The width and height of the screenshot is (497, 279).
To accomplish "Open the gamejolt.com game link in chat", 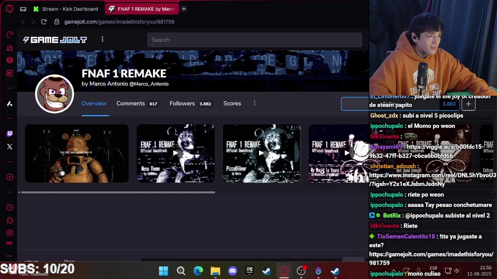I will coord(431,258).
